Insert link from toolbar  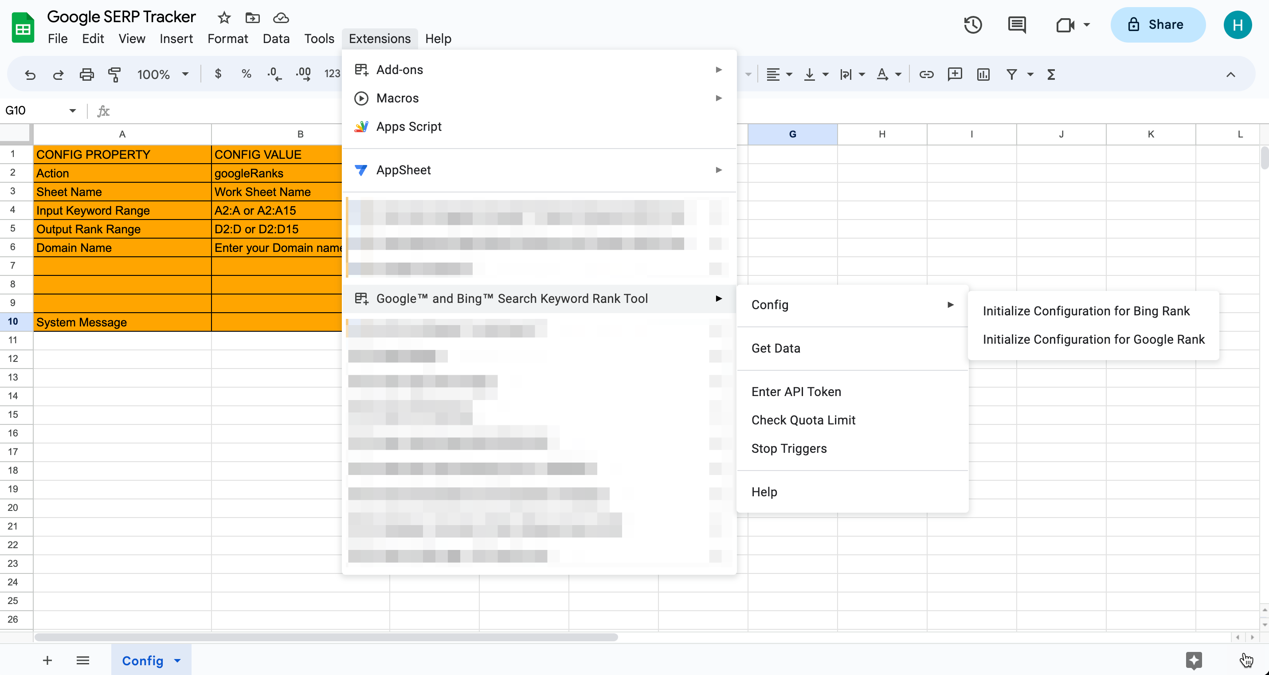(926, 75)
